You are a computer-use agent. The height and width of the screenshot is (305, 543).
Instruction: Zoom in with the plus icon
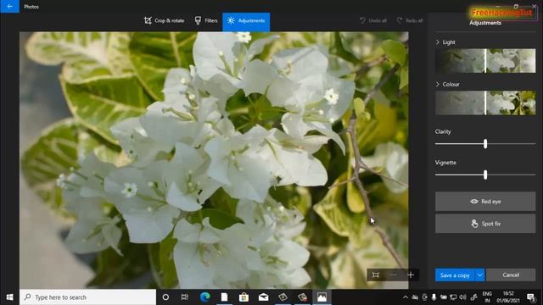[411, 275]
